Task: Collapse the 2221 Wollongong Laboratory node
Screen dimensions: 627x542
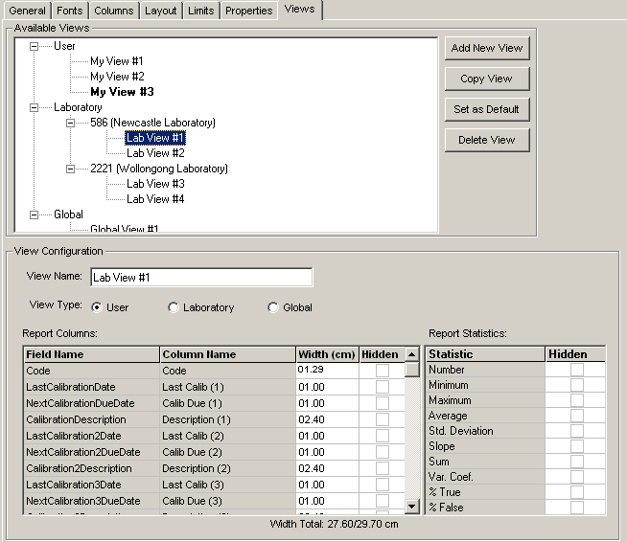Action: 72,169
